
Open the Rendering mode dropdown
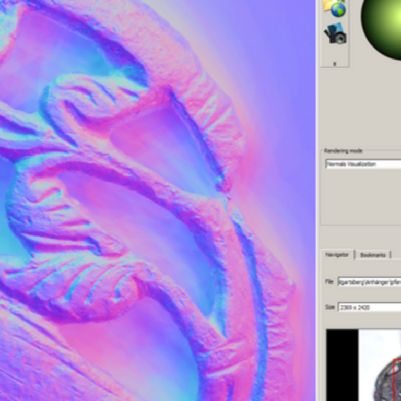pos(363,164)
